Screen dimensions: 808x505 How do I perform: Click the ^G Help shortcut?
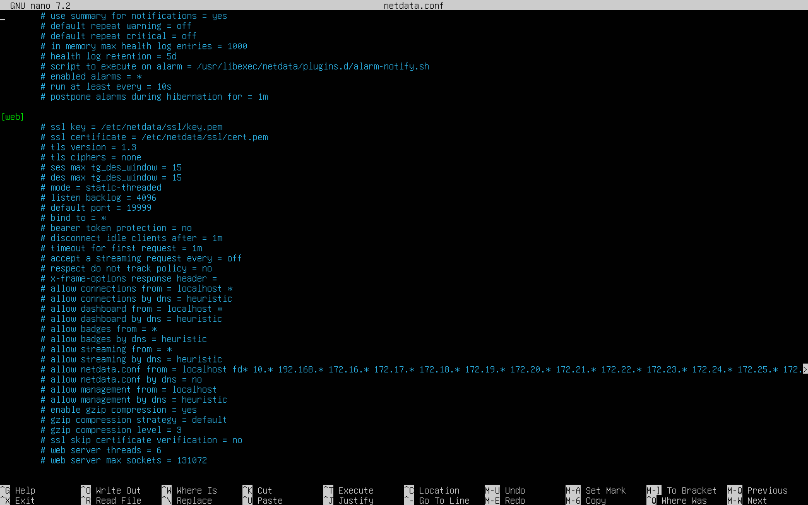click(18, 490)
